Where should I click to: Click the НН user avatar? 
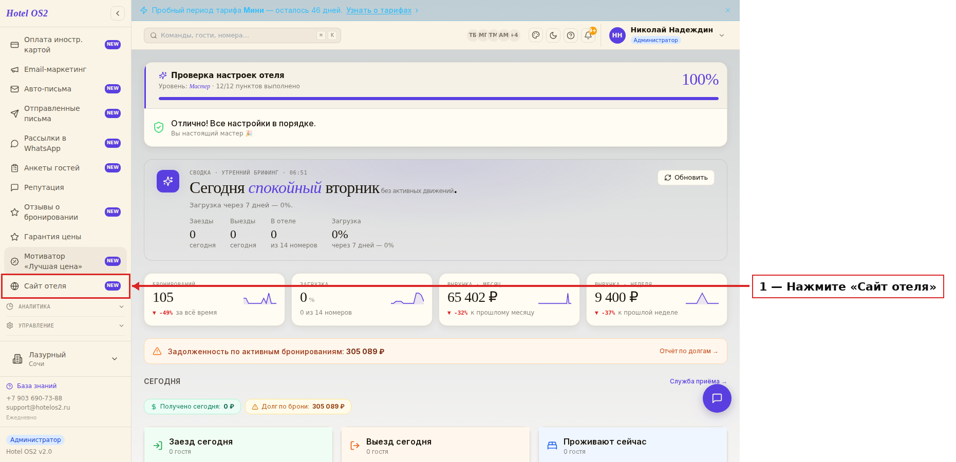coord(617,35)
